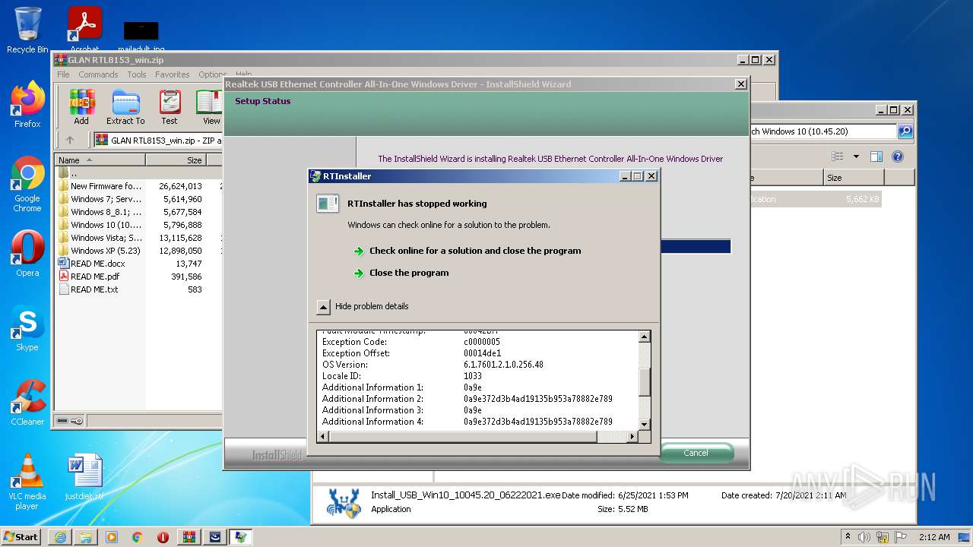The width and height of the screenshot is (973, 547).
Task: Click WinRAR taskbar button
Action: 189,537
